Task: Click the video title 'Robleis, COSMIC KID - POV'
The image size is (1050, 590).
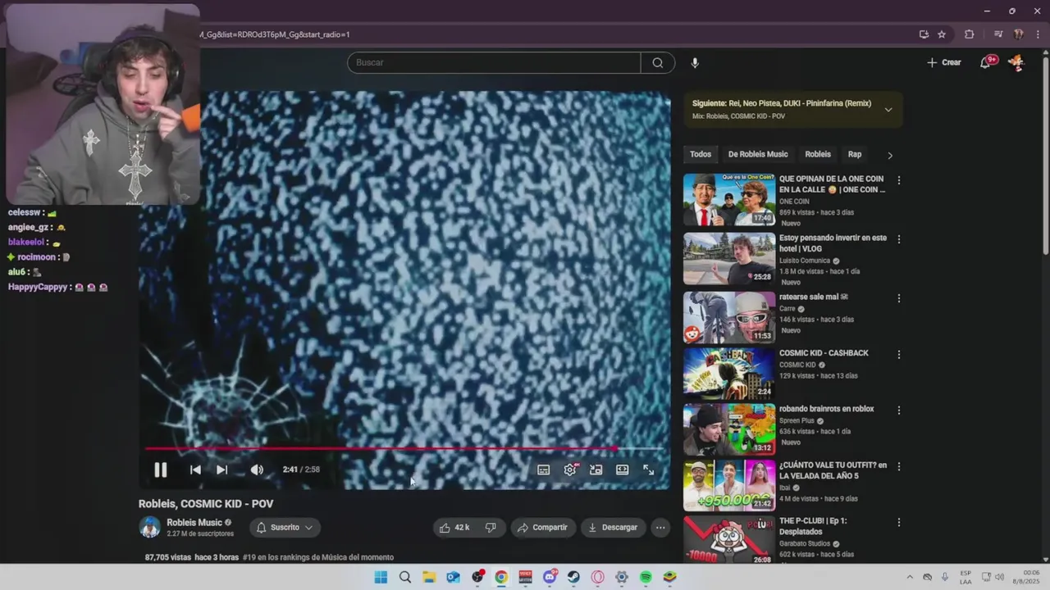Action: [206, 504]
